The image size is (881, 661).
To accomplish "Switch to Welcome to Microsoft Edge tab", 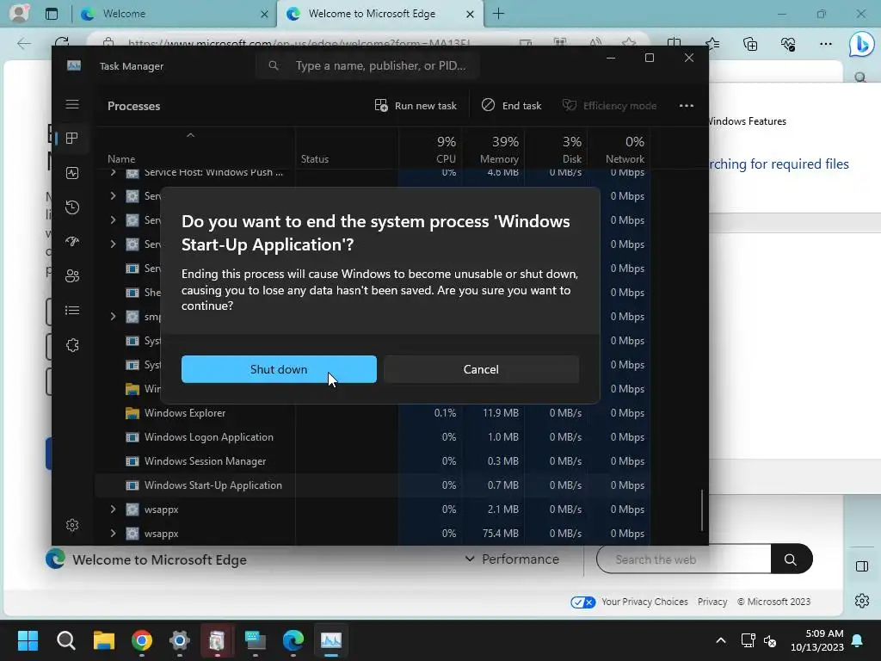I will click(x=381, y=14).
